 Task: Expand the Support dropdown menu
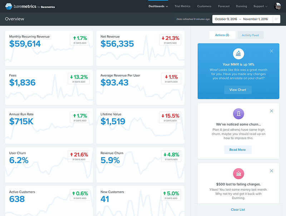[260, 6]
